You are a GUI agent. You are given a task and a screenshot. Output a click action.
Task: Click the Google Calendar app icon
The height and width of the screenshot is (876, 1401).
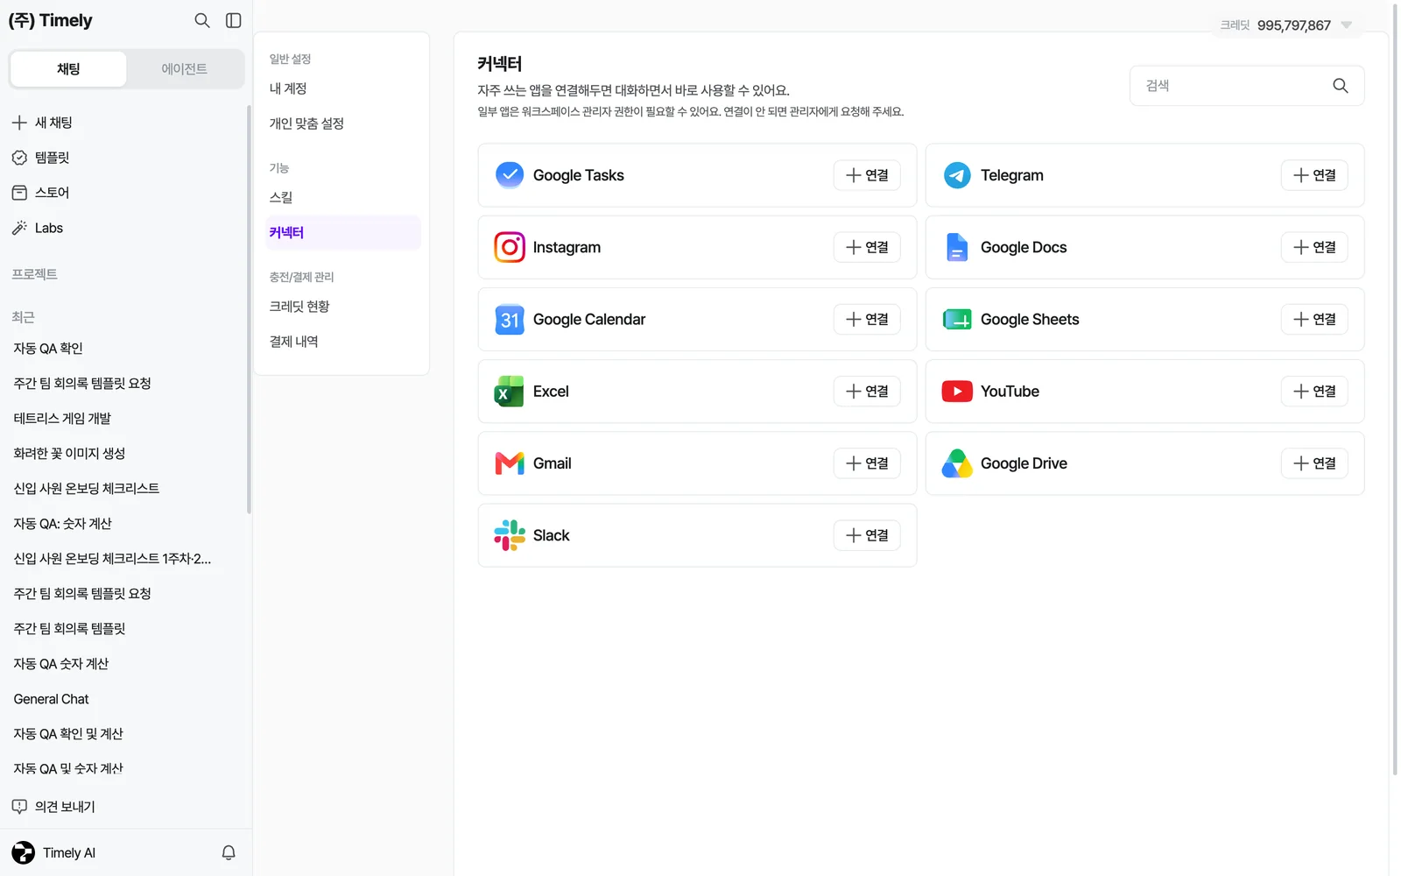[510, 320]
